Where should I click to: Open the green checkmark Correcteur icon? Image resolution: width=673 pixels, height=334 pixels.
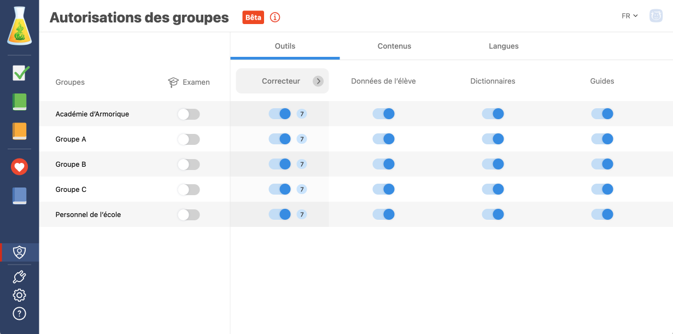click(x=20, y=73)
